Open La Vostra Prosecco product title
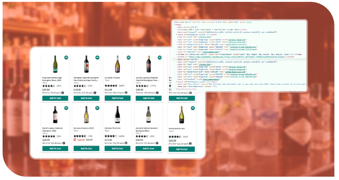The width and height of the screenshot is (339, 180). pyautogui.click(x=113, y=78)
